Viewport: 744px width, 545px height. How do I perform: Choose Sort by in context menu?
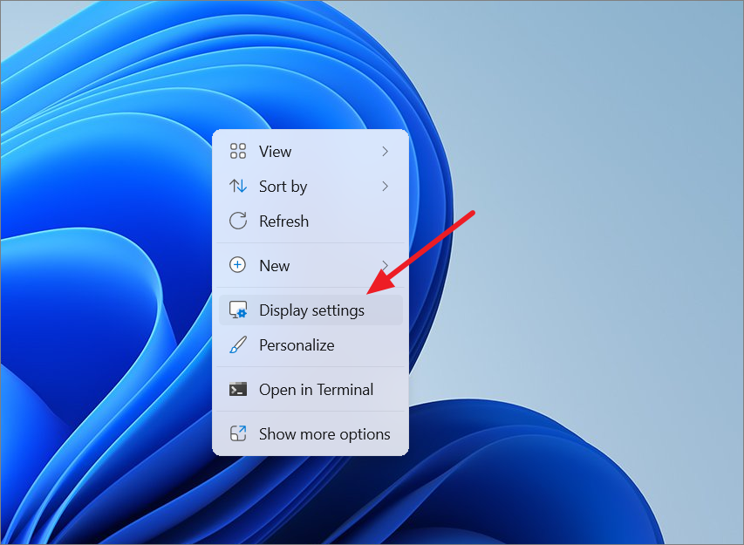[x=311, y=186]
